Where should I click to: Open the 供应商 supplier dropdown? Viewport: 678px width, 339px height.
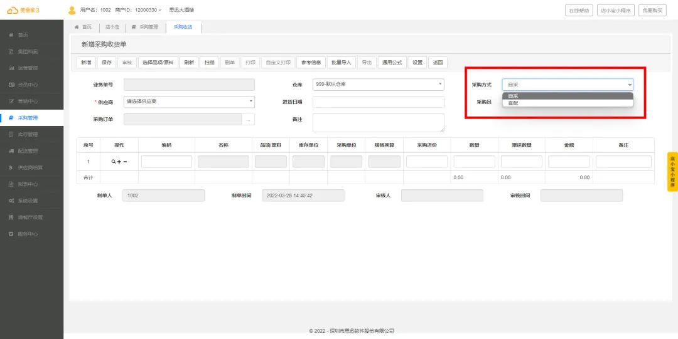pos(189,101)
